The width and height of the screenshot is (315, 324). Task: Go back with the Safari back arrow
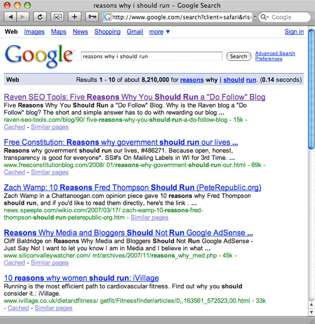click(10, 17)
